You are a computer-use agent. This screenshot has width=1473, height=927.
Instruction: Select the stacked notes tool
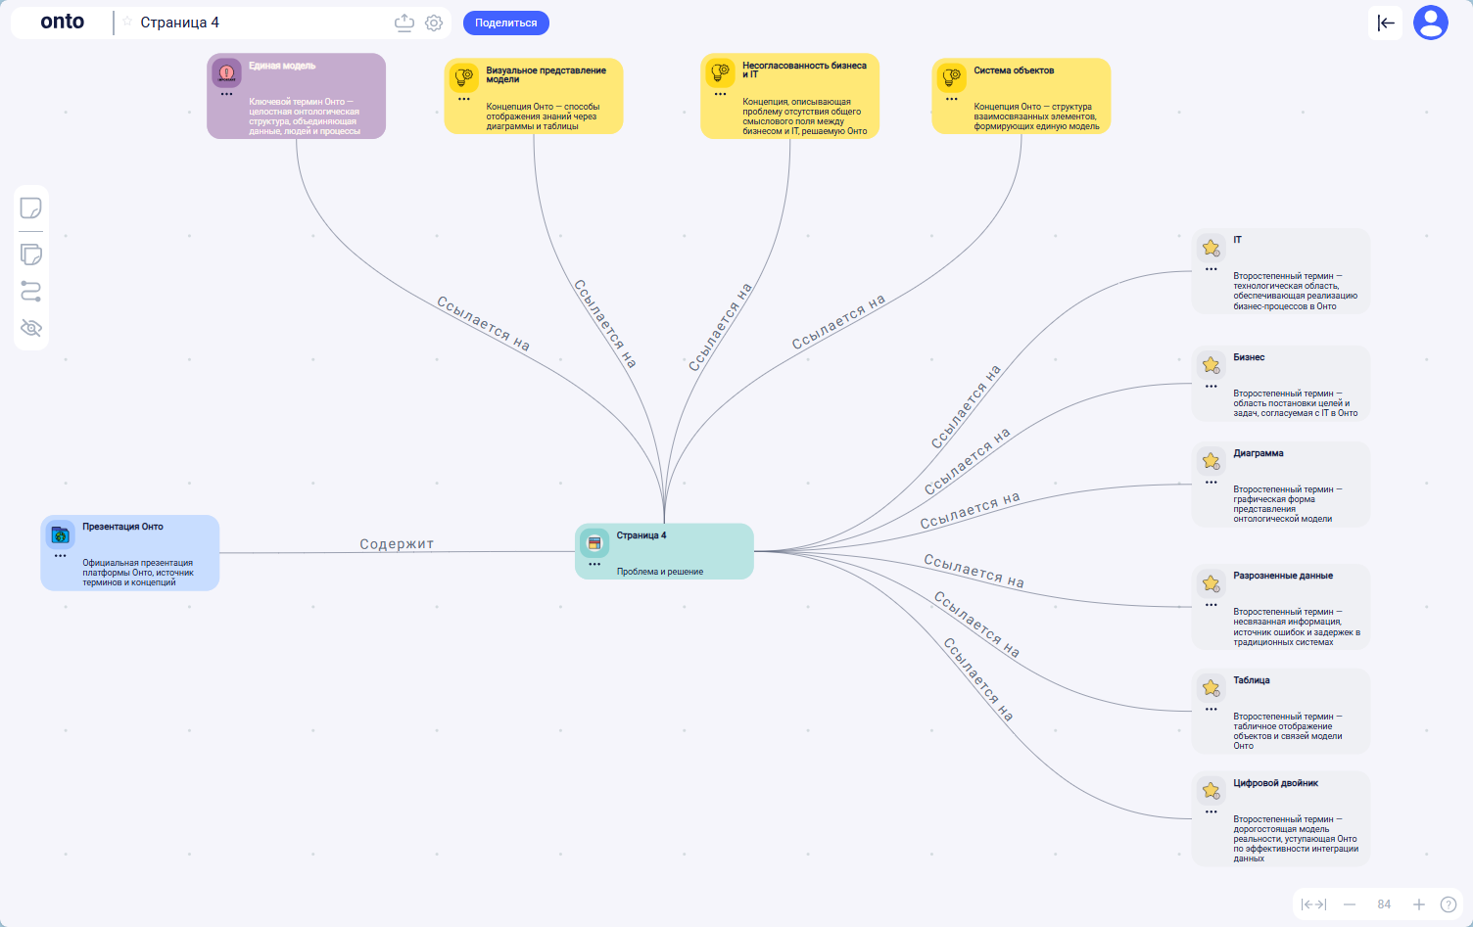tap(31, 254)
